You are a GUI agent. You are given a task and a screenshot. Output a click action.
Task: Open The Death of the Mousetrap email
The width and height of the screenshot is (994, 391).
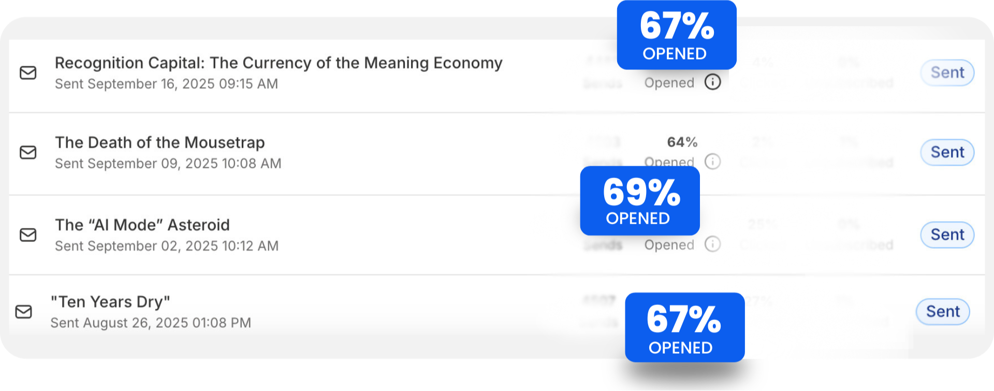pos(160,142)
